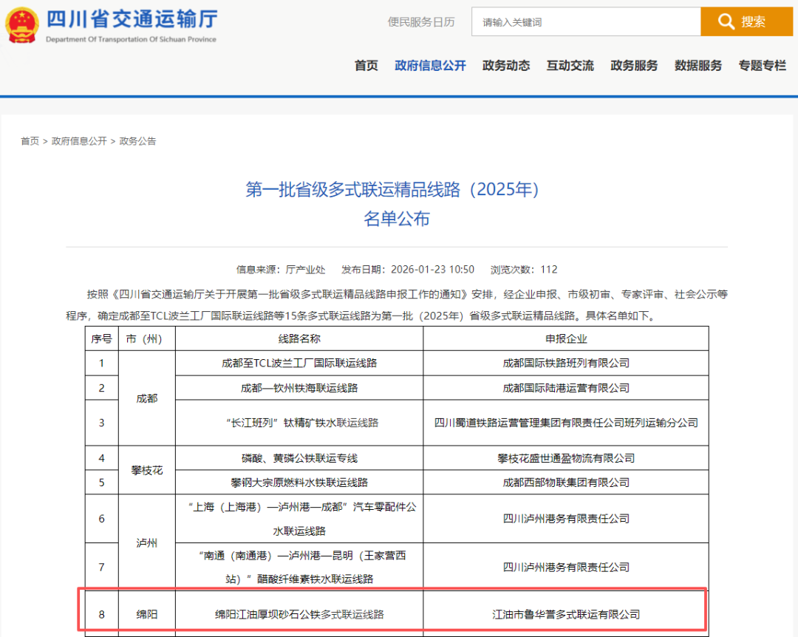Click the magnifier icon in the search button

coord(726,21)
